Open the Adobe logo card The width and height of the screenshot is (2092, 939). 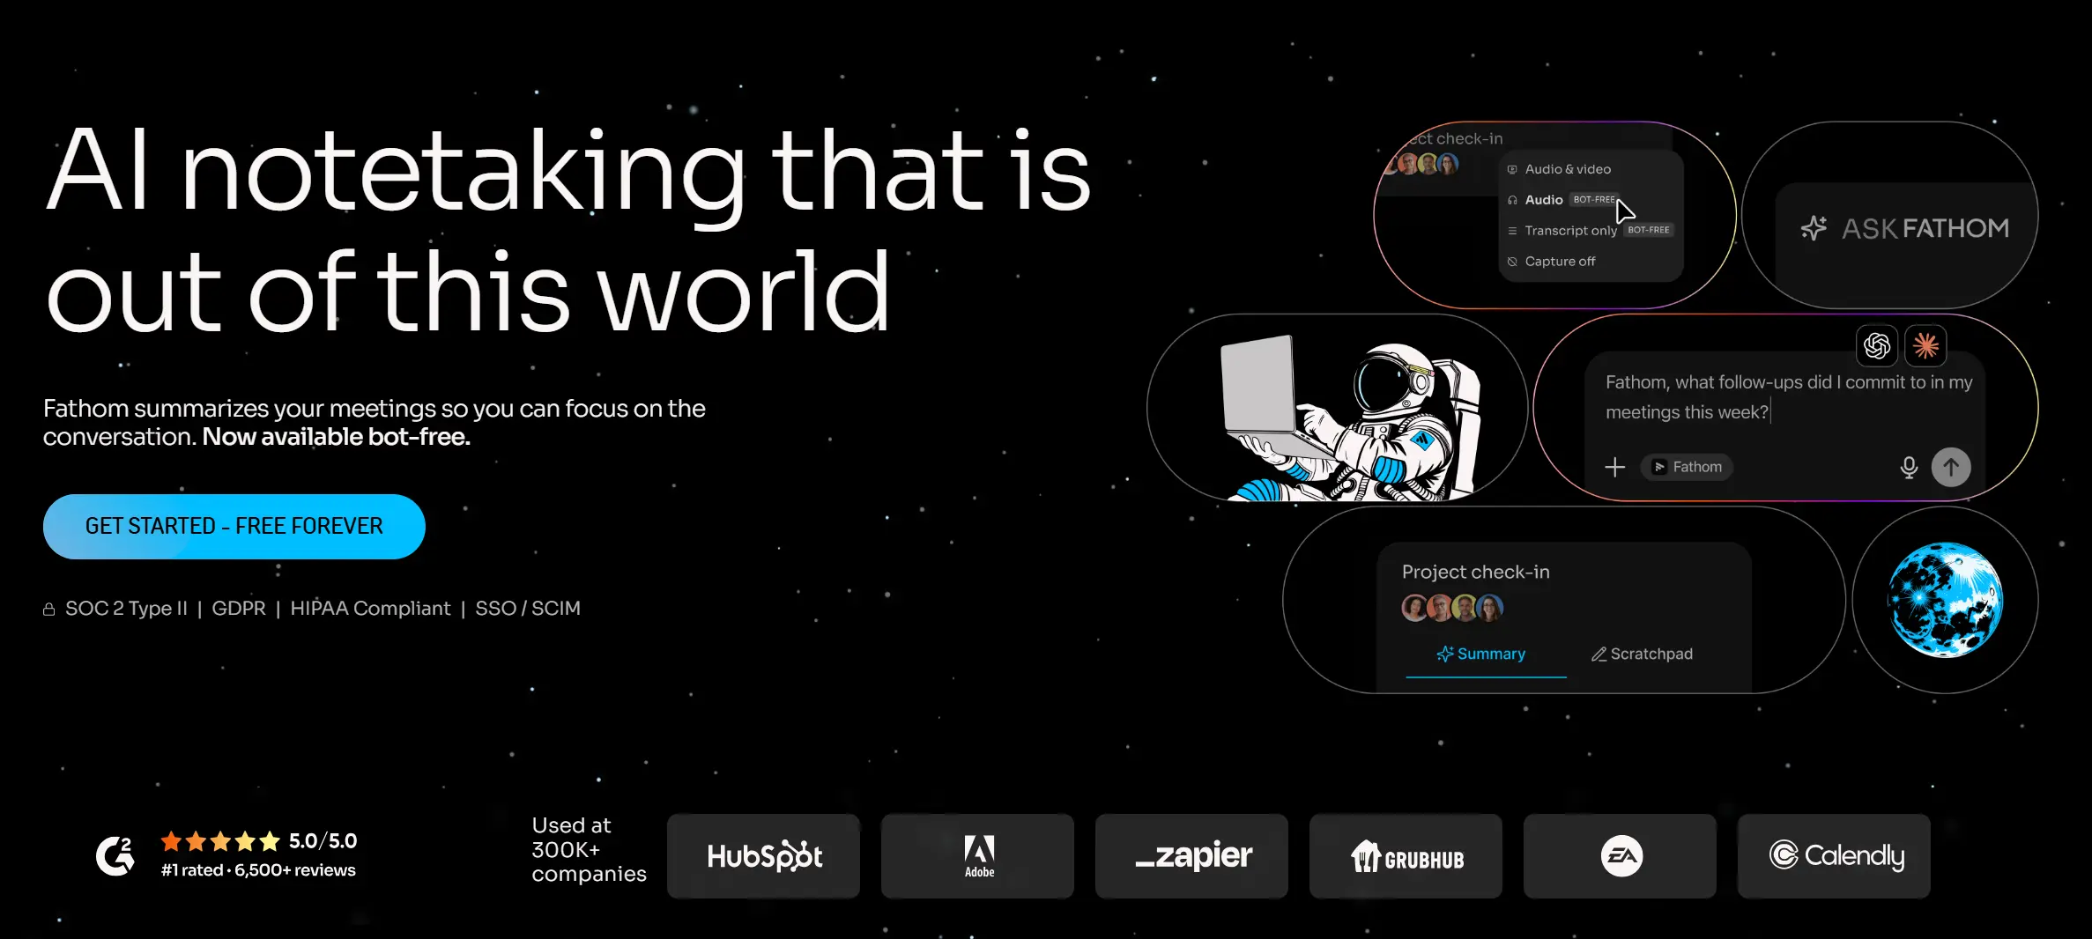[x=977, y=856]
